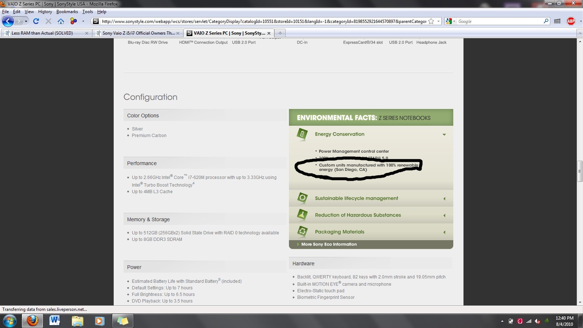Click the colored balls toolbar icon

[x=74, y=21]
